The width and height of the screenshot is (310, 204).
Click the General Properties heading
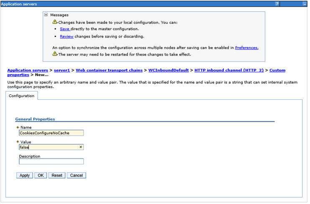pyautogui.click(x=35, y=119)
